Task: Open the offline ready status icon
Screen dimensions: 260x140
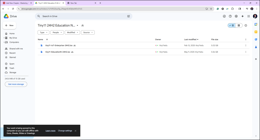Action: (224, 16)
